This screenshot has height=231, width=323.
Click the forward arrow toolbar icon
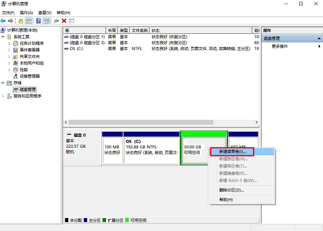tap(11, 21)
